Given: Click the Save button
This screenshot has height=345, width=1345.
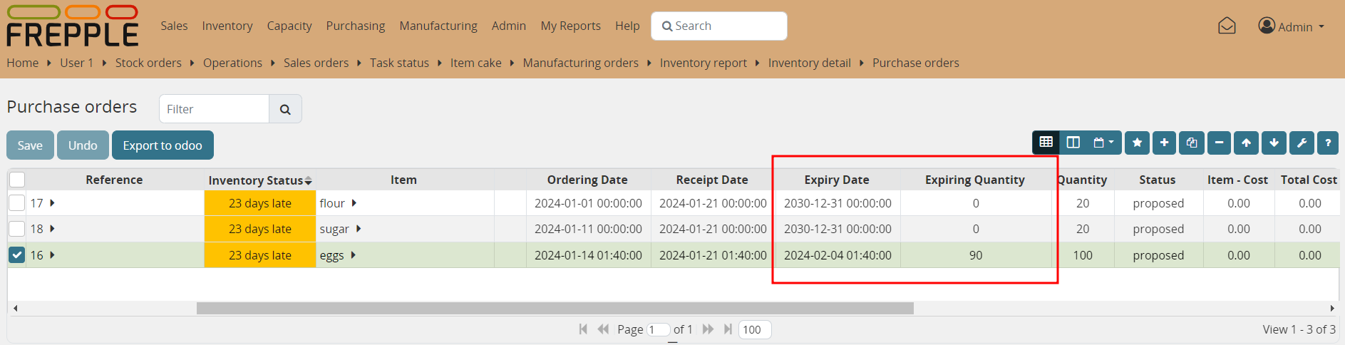Looking at the screenshot, I should point(30,145).
